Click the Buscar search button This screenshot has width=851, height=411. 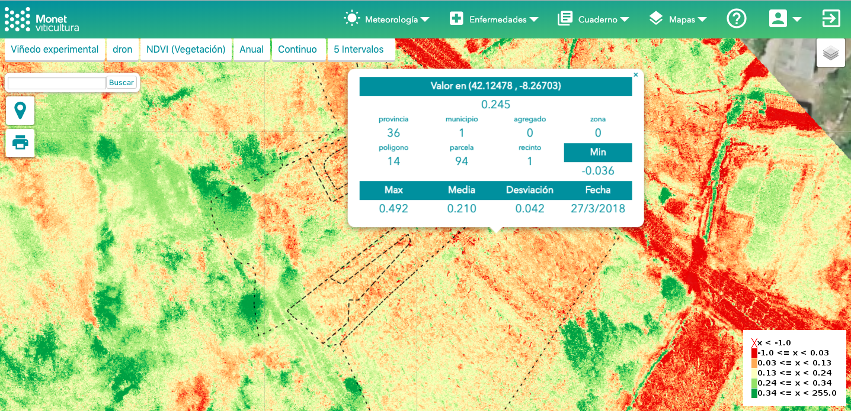(x=121, y=83)
